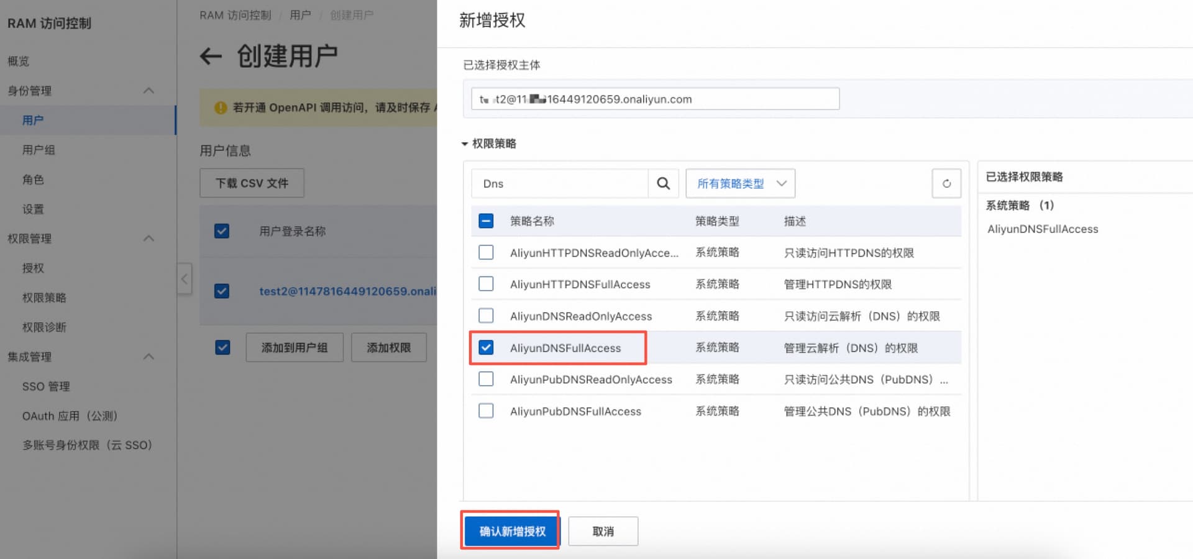Open 授权 in the sidebar
The image size is (1193, 559).
[33, 268]
